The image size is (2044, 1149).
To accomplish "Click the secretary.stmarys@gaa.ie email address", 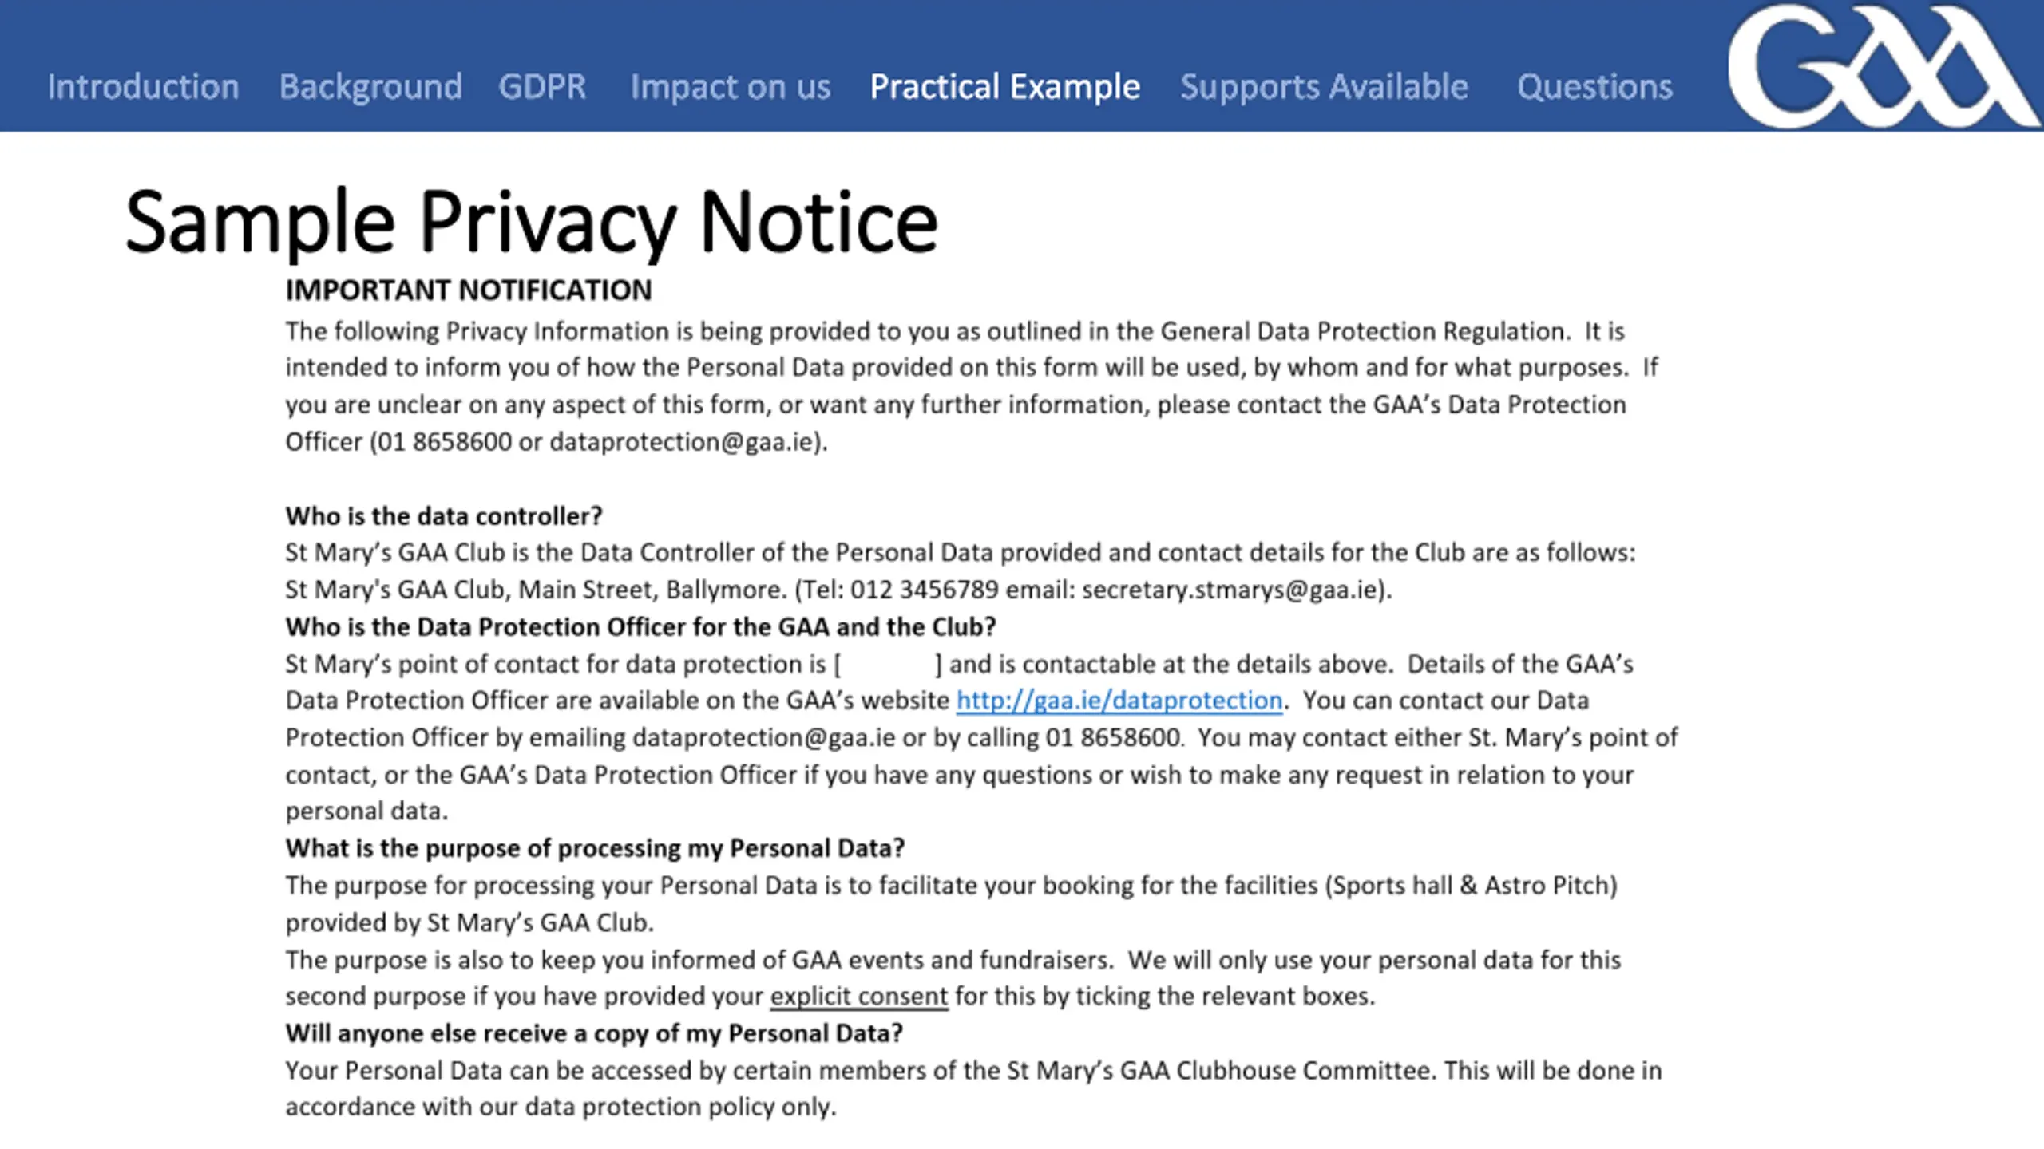I will (x=1230, y=590).
